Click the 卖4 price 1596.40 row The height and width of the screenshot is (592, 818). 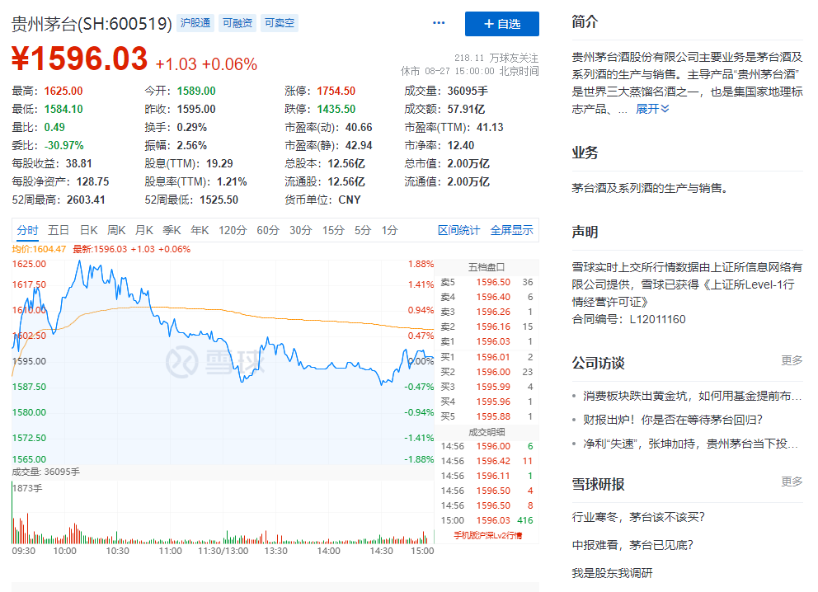point(487,297)
